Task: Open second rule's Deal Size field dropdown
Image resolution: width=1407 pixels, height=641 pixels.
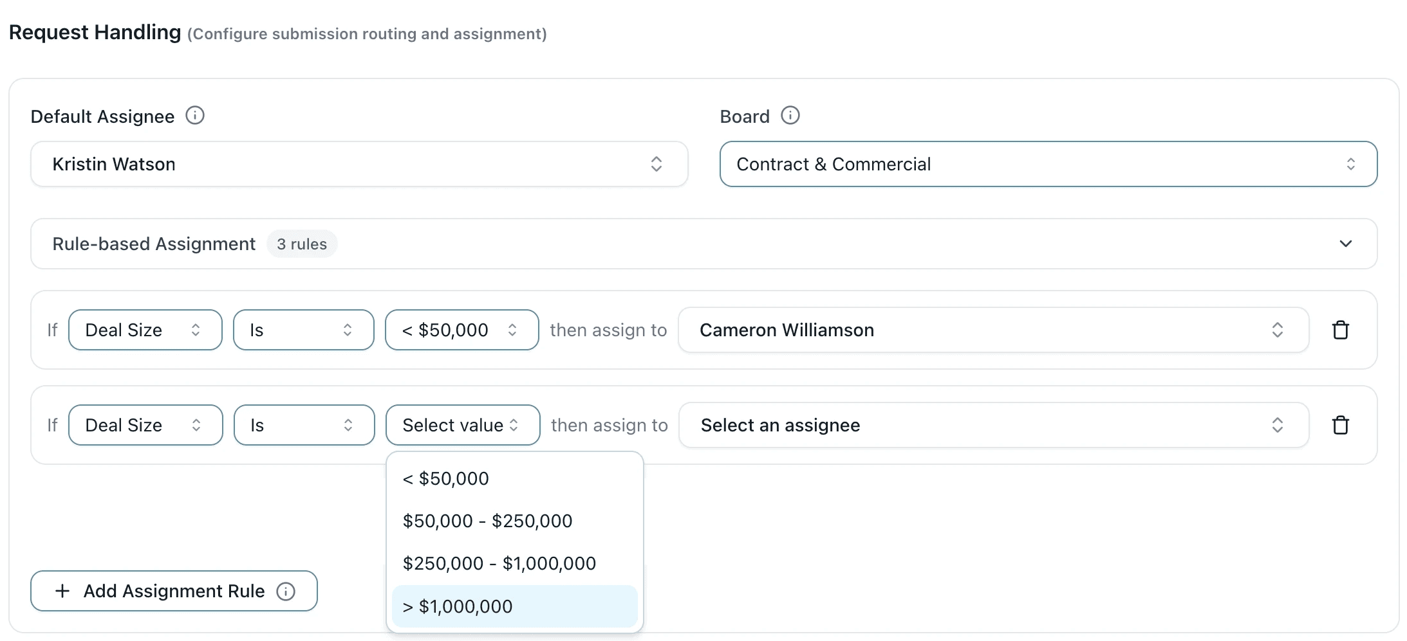Action: pyautogui.click(x=145, y=425)
